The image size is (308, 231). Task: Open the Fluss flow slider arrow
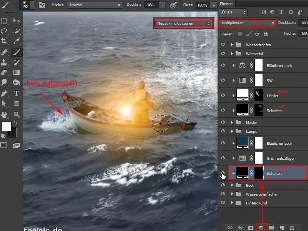214,5
